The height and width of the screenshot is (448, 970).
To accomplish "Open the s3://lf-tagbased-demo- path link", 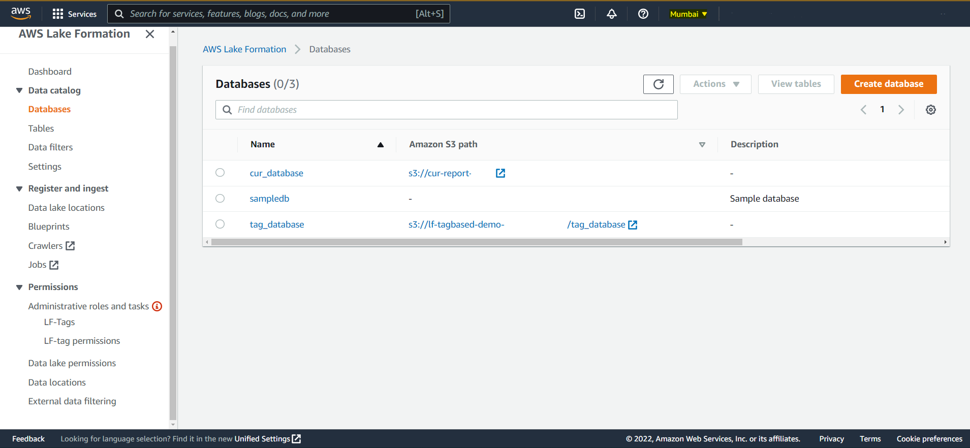I will point(456,225).
